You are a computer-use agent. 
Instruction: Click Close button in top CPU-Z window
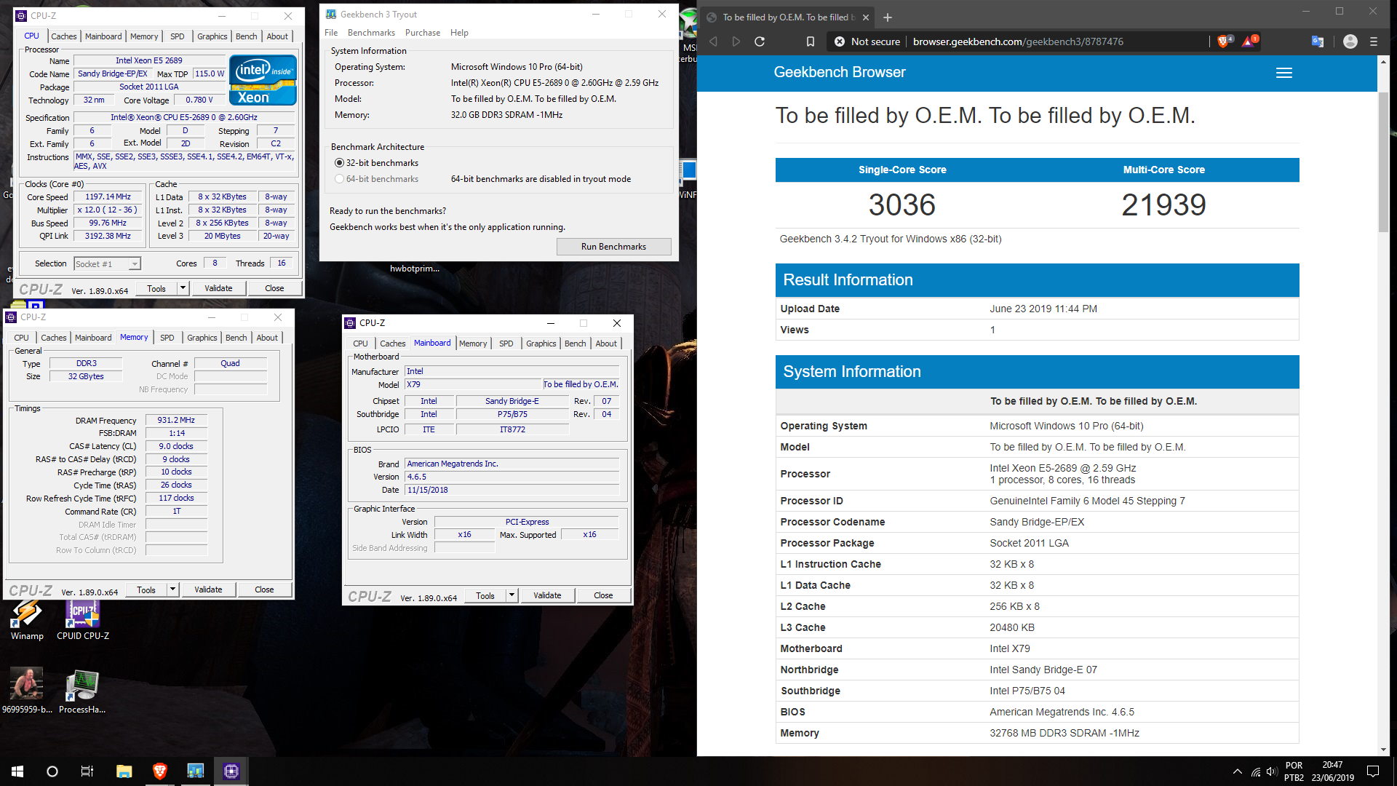click(x=274, y=289)
